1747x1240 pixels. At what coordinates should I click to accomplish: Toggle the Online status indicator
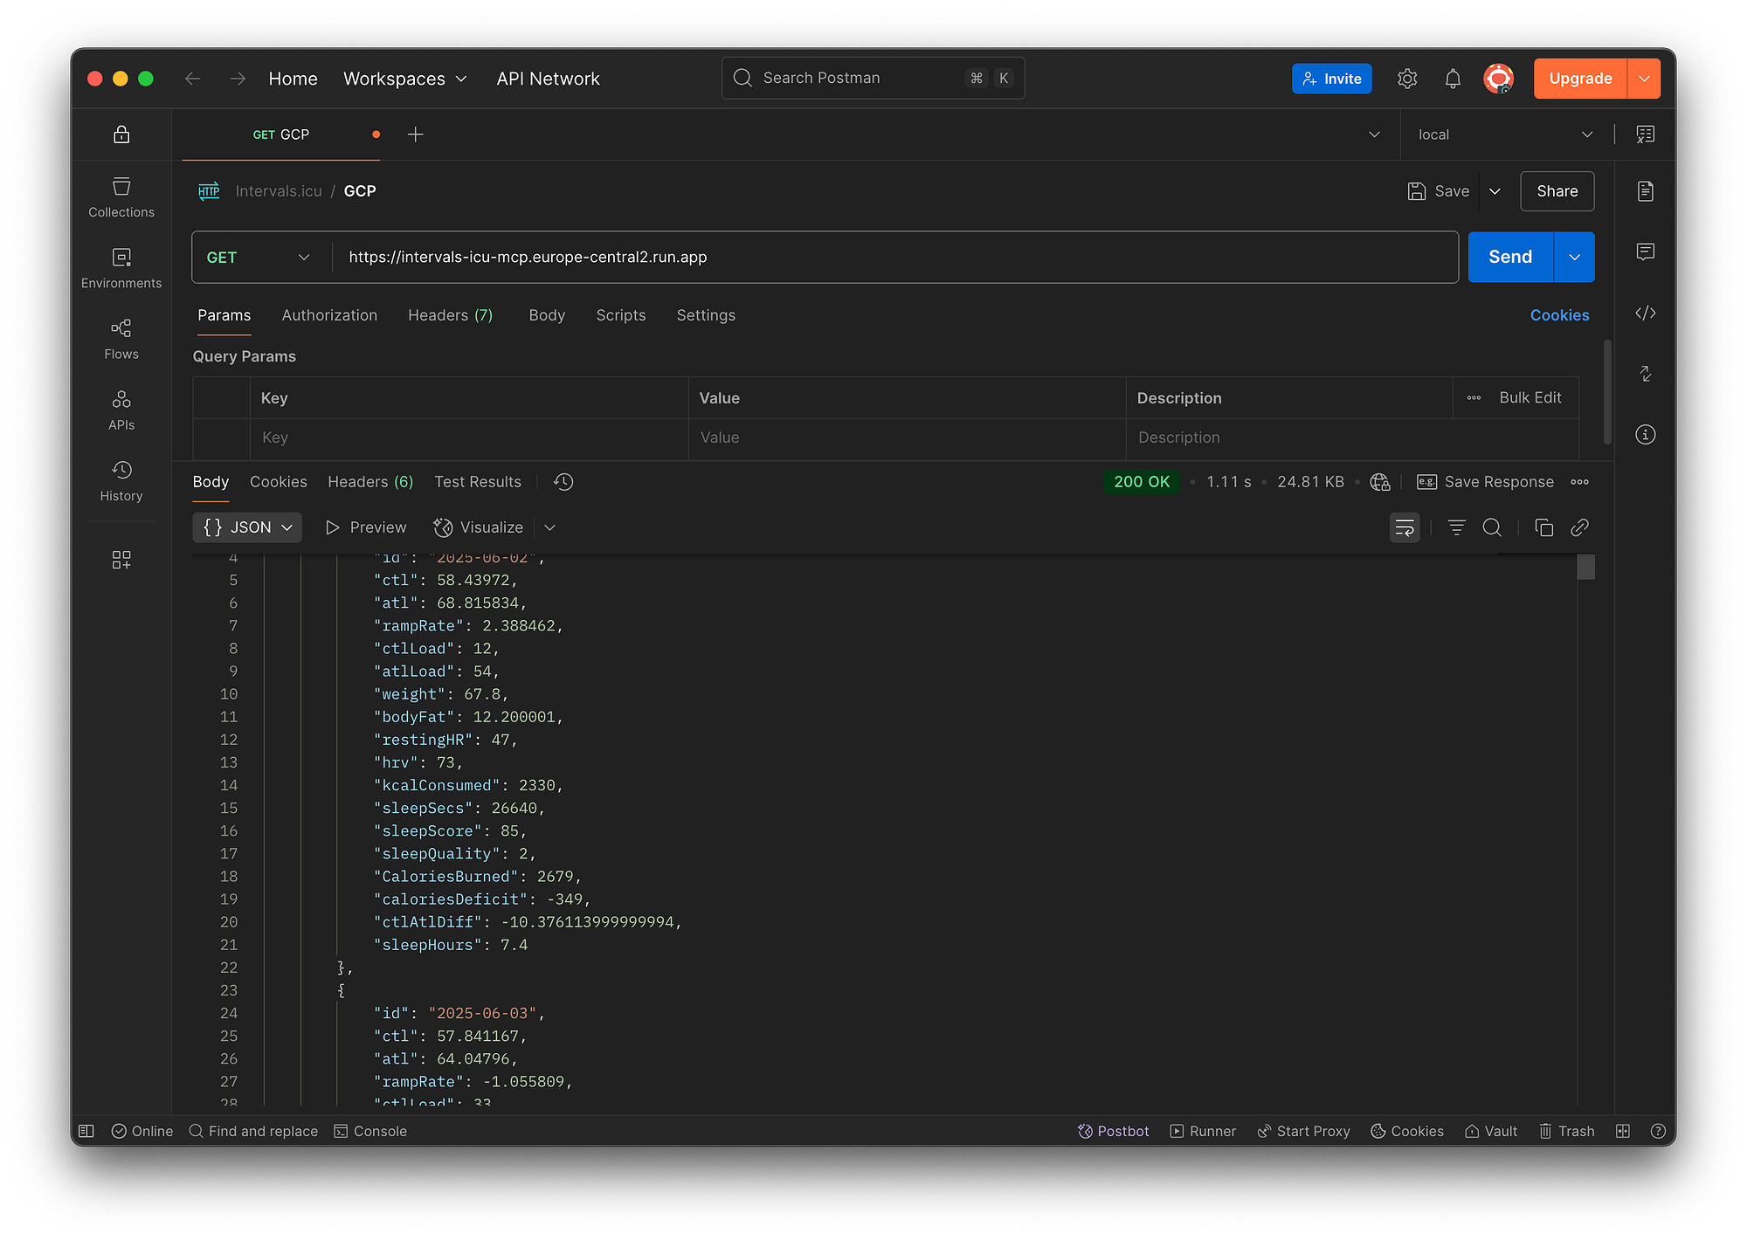142,1131
